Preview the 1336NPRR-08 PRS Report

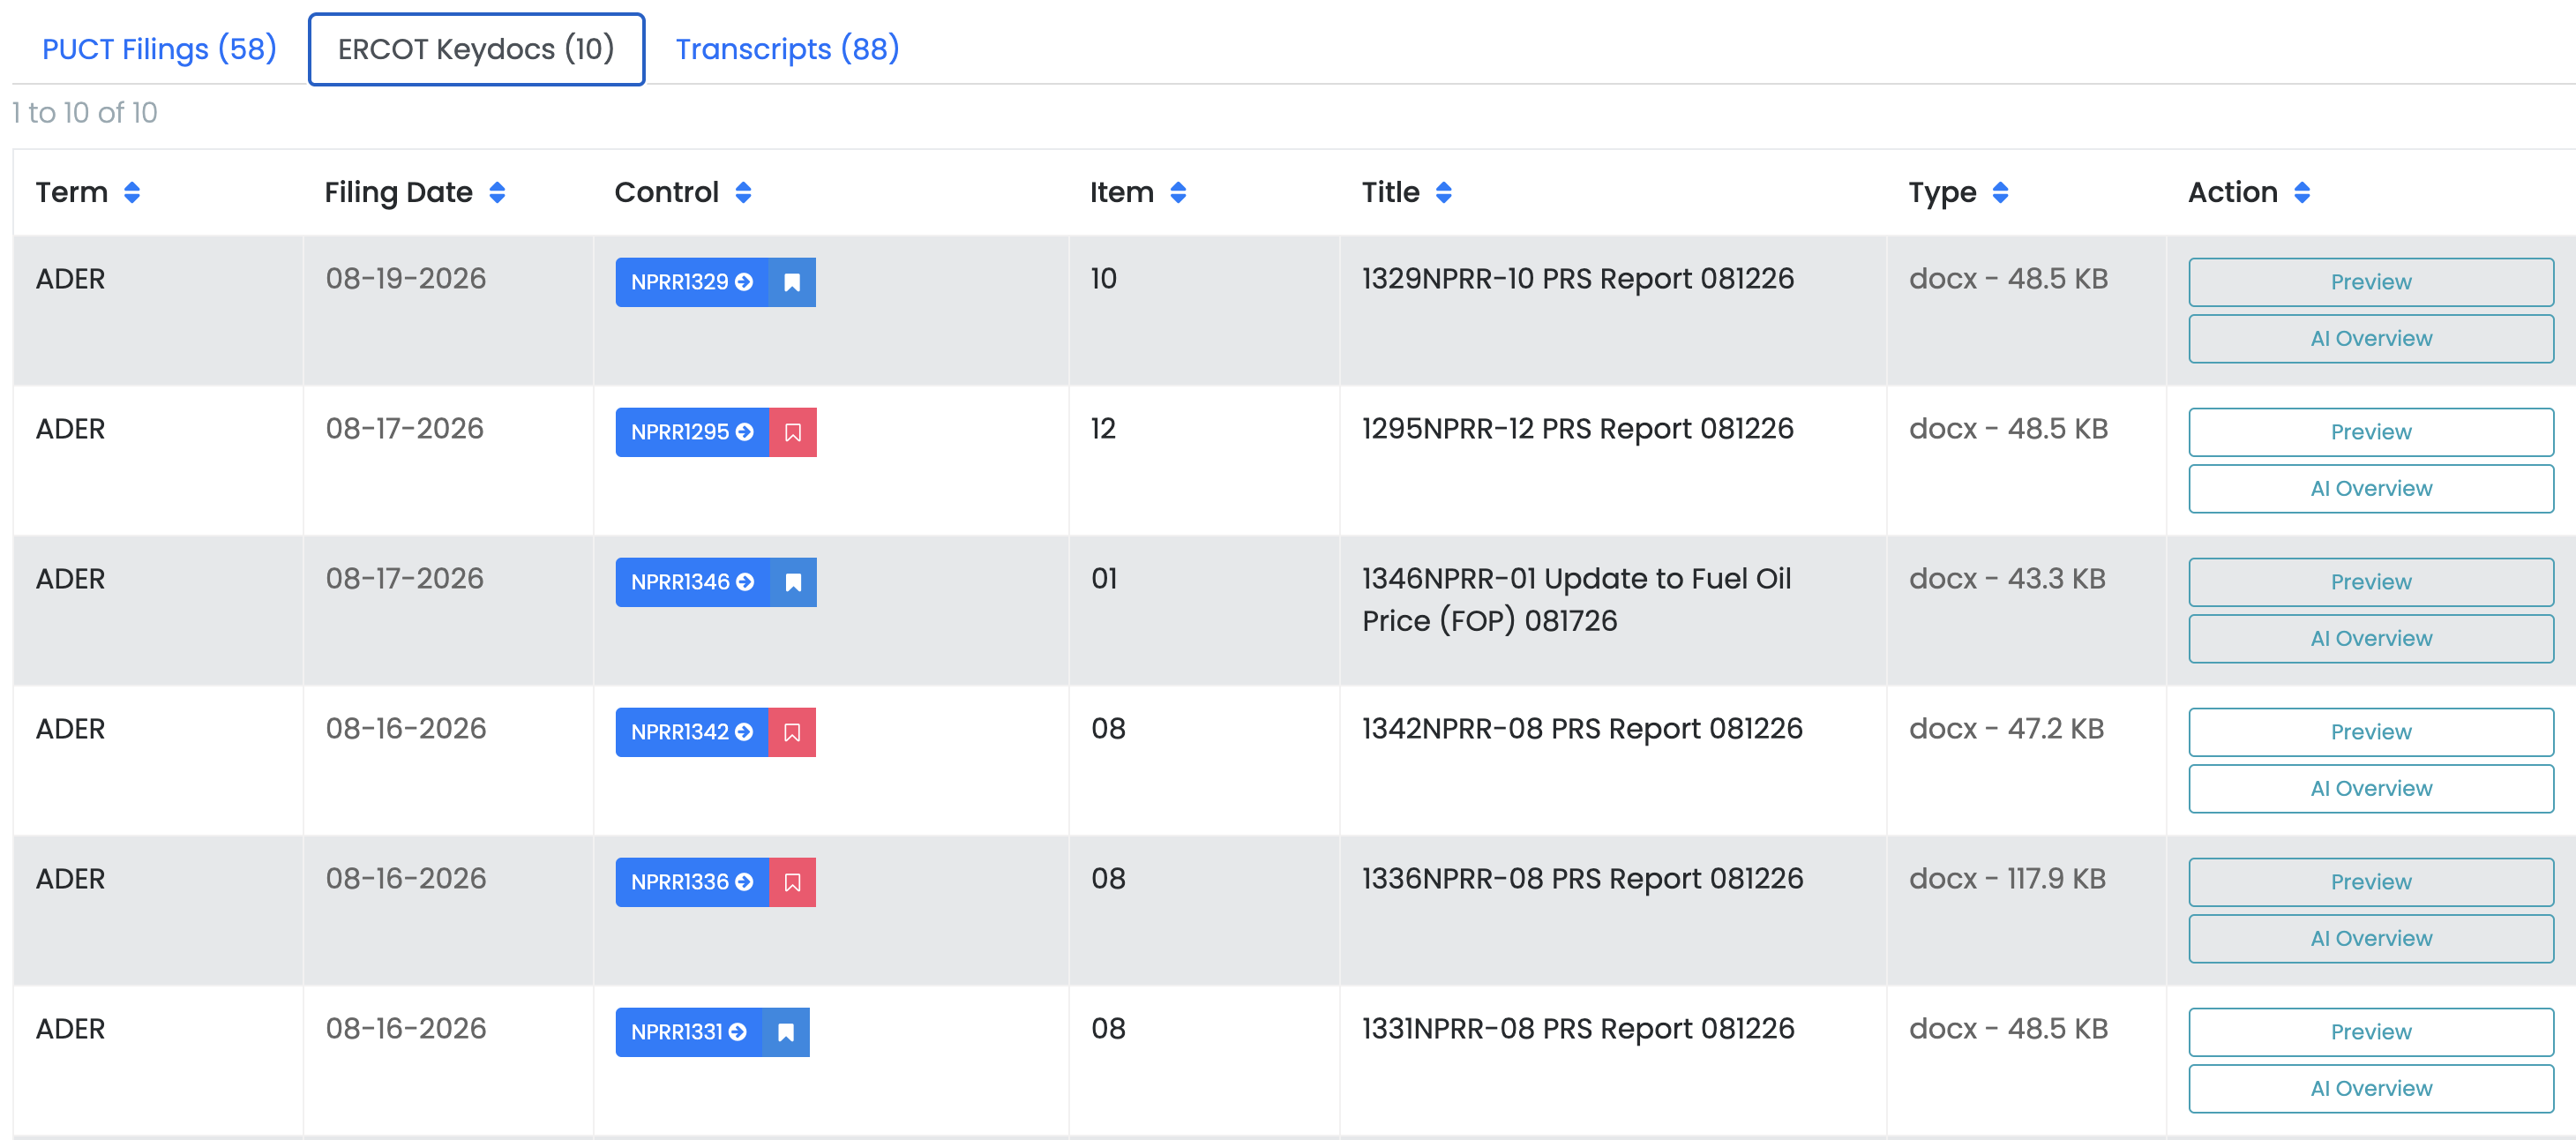coord(2371,882)
